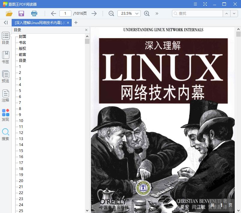241x213 pixels.
Task: Open the hamburger menu in the title bar
Action: click(195, 4)
